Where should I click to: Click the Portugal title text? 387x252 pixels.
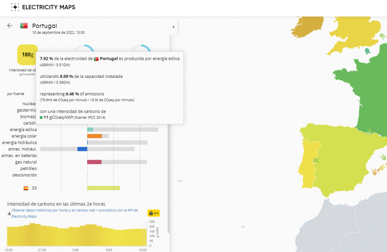click(44, 26)
